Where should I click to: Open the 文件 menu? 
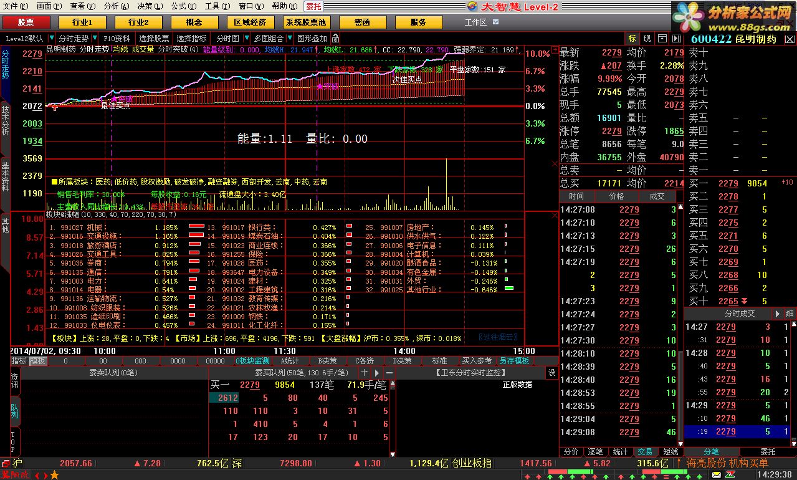(16, 6)
